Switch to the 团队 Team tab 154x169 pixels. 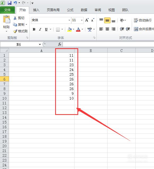click(125, 10)
